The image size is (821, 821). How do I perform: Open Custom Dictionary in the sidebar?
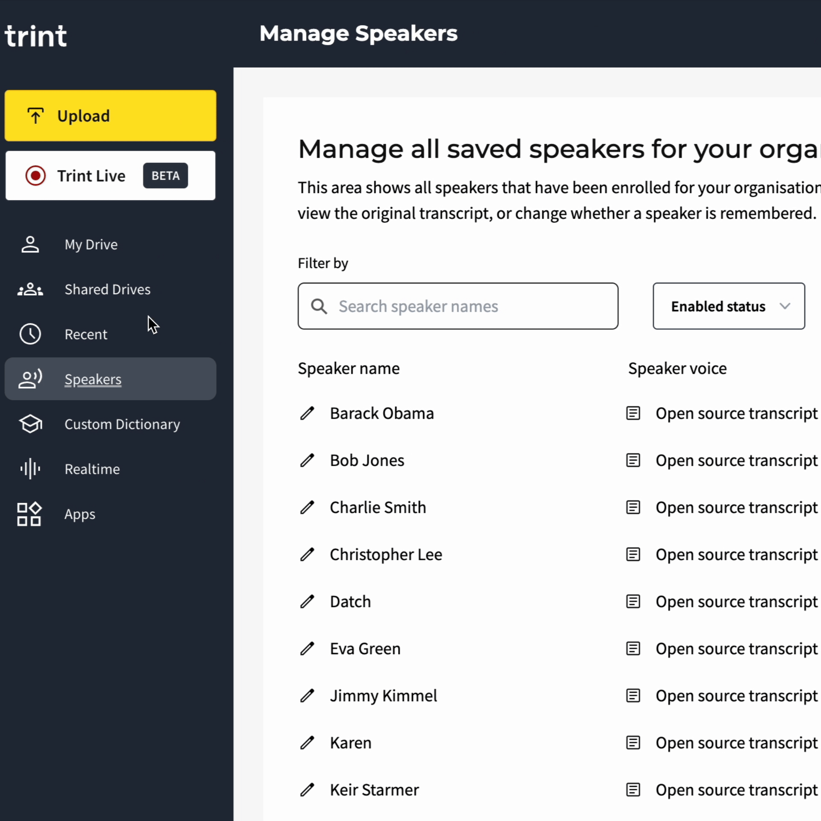(122, 424)
